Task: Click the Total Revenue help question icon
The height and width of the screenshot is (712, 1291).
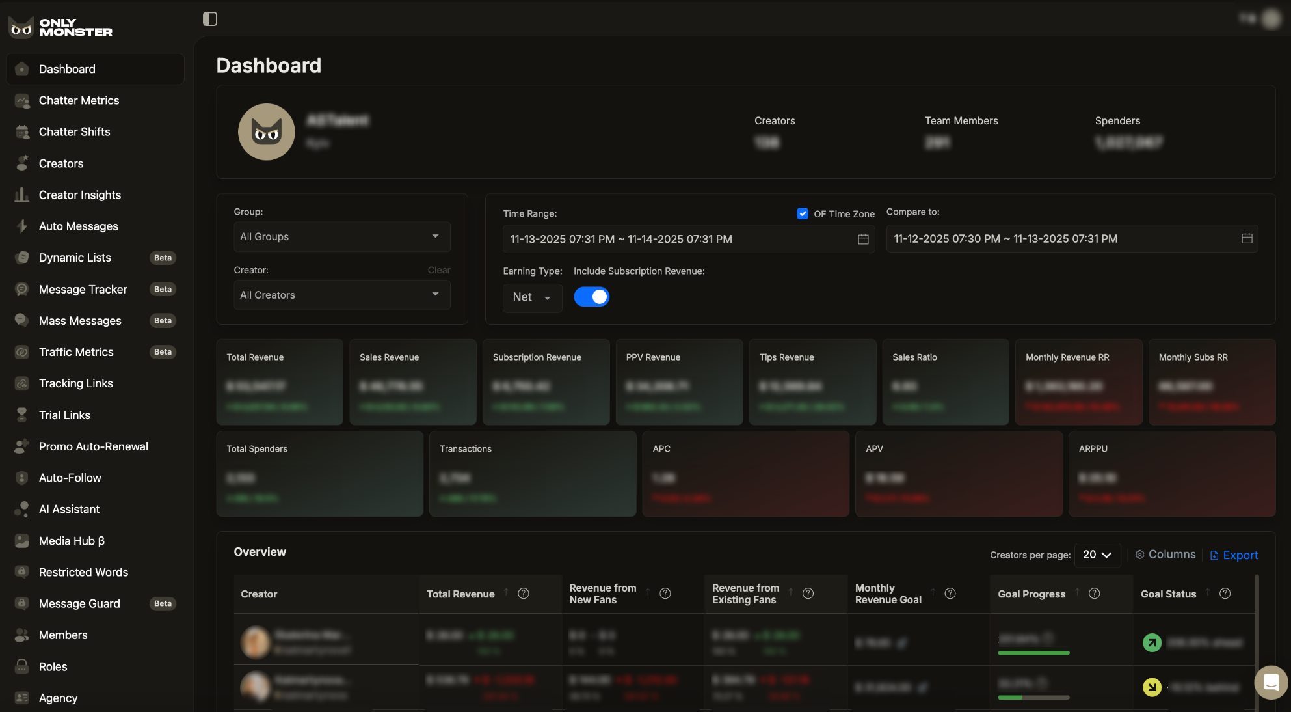Action: (x=523, y=594)
